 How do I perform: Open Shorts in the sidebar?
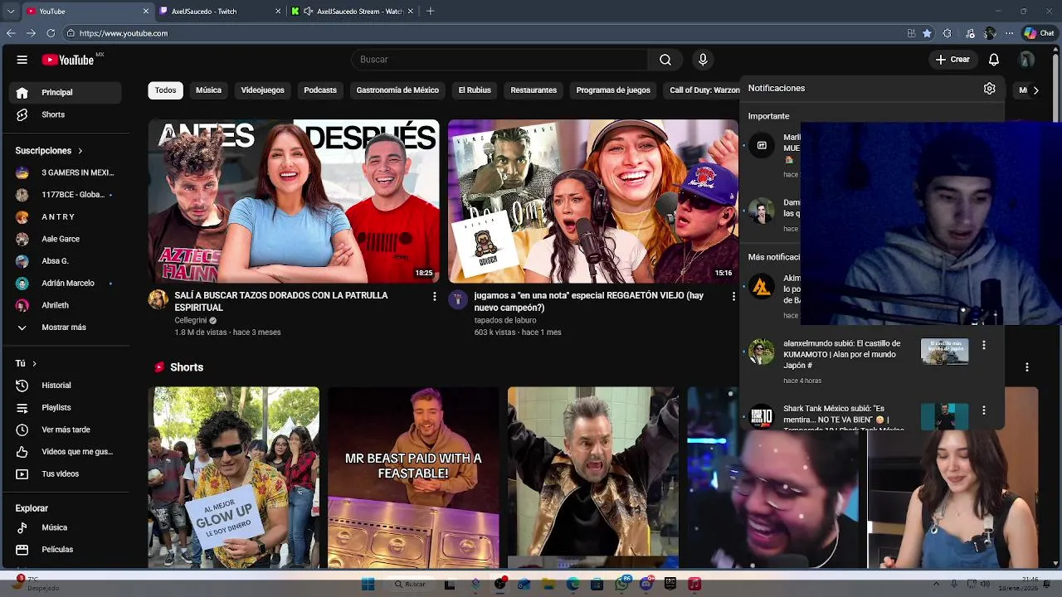pos(66,114)
